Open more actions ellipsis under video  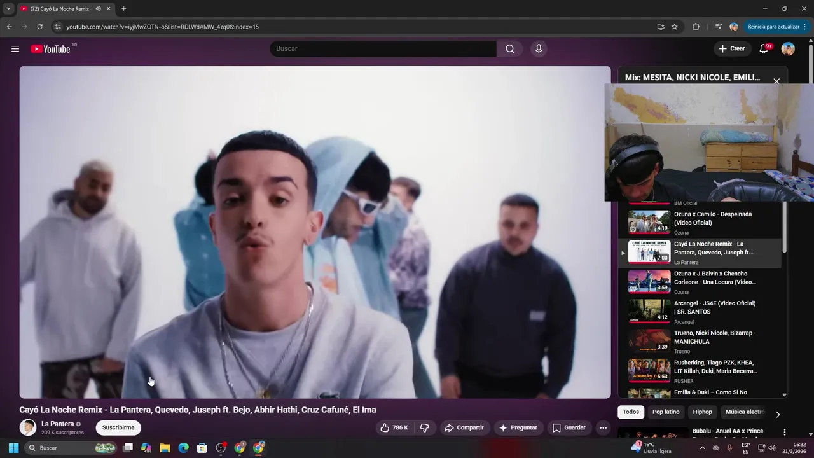tap(603, 427)
